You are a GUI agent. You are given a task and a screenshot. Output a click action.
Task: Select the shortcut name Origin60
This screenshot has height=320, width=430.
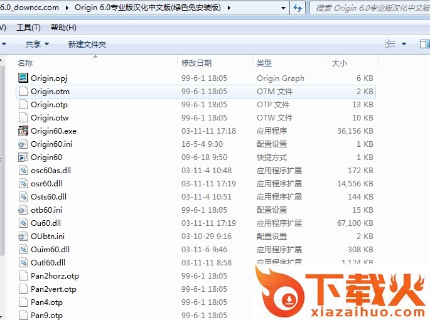click(46, 157)
